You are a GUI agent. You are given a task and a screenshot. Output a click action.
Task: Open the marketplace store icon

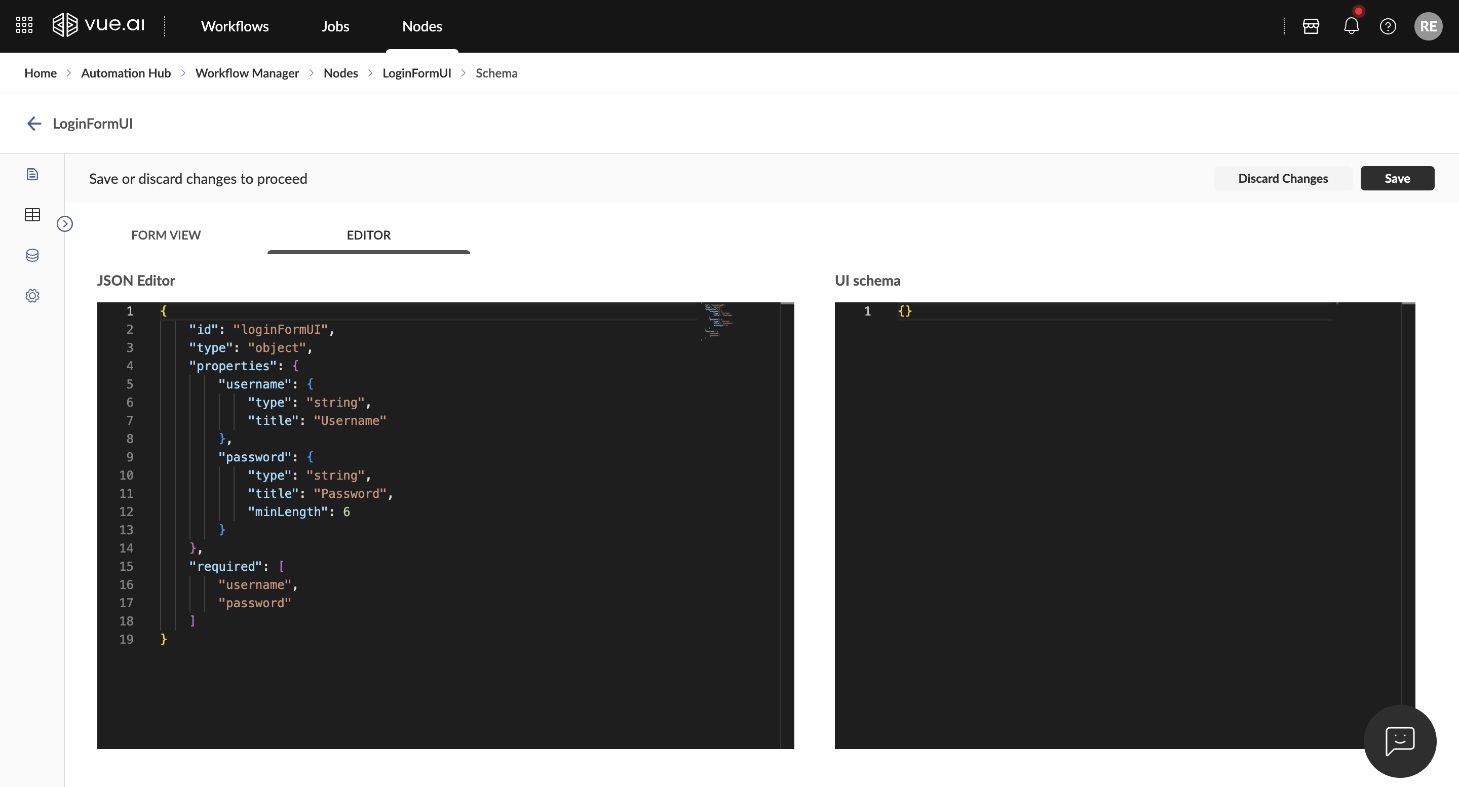tap(1311, 26)
